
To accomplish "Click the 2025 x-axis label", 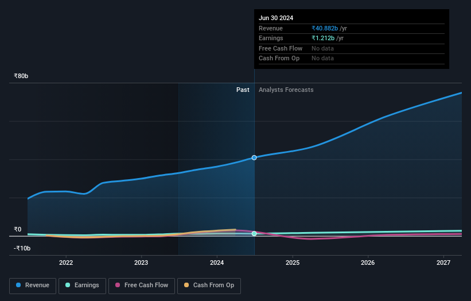I will point(292,263).
